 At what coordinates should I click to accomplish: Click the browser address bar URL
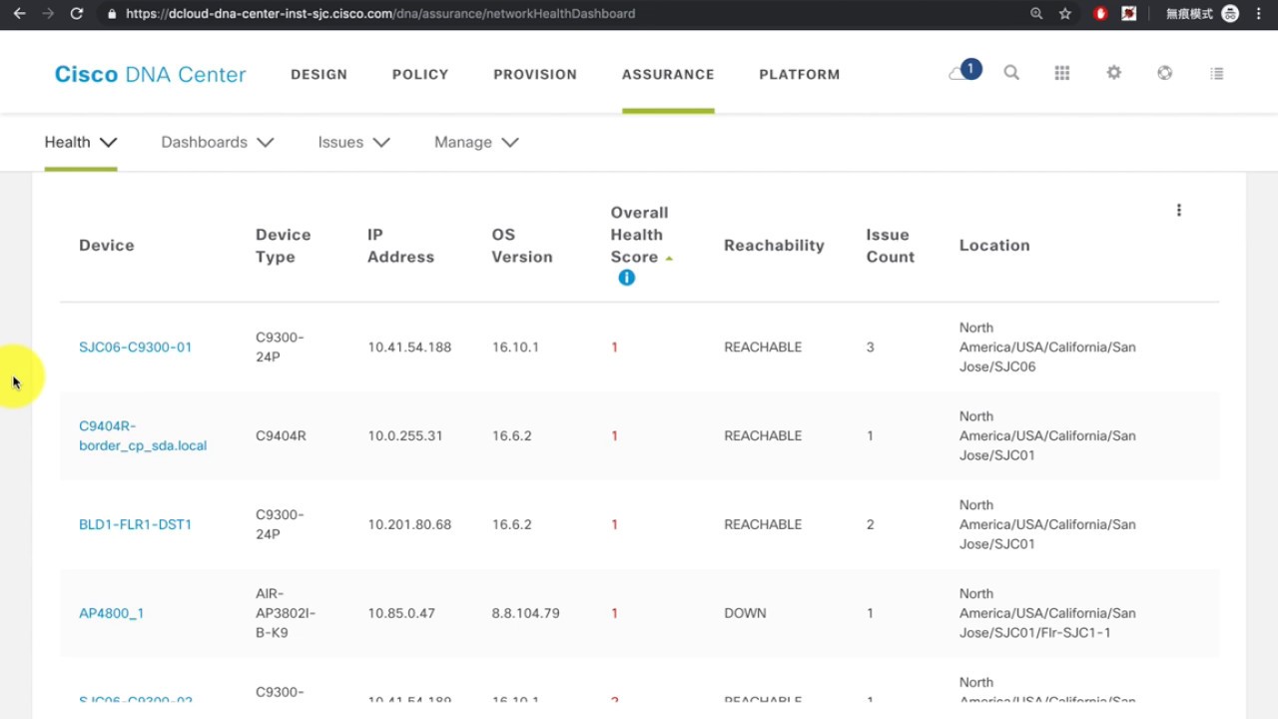tap(380, 14)
